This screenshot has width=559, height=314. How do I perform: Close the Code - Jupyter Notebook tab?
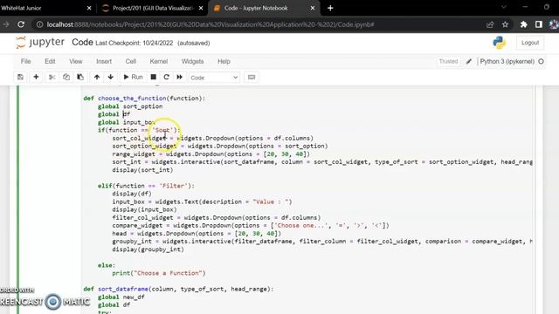tap(313, 8)
